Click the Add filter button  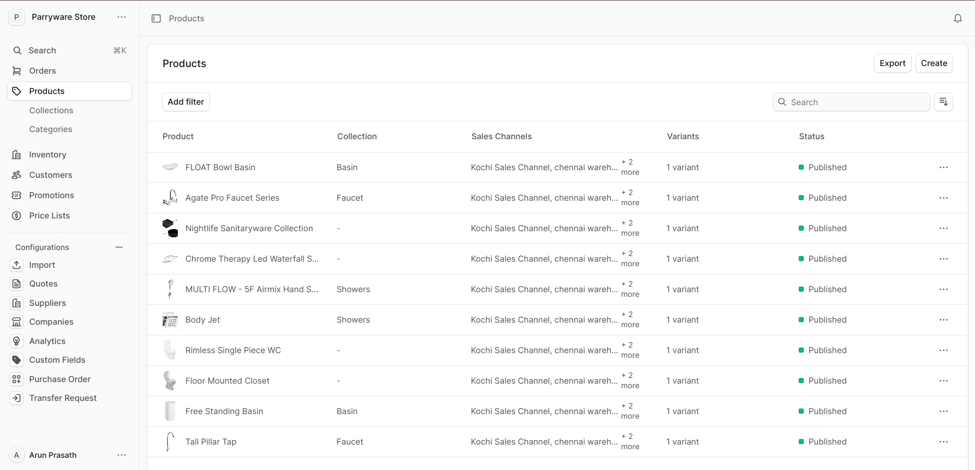tap(186, 102)
